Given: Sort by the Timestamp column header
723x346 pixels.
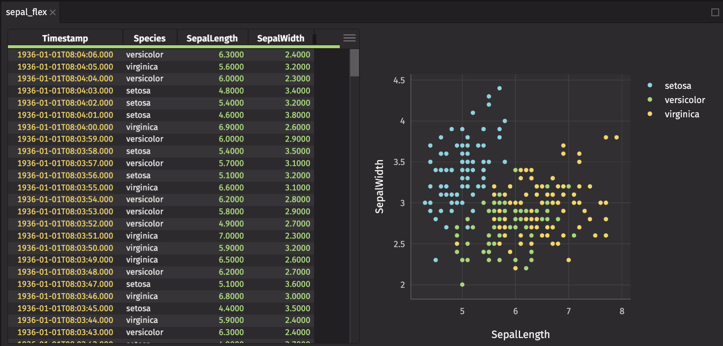Looking at the screenshot, I should click(65, 39).
